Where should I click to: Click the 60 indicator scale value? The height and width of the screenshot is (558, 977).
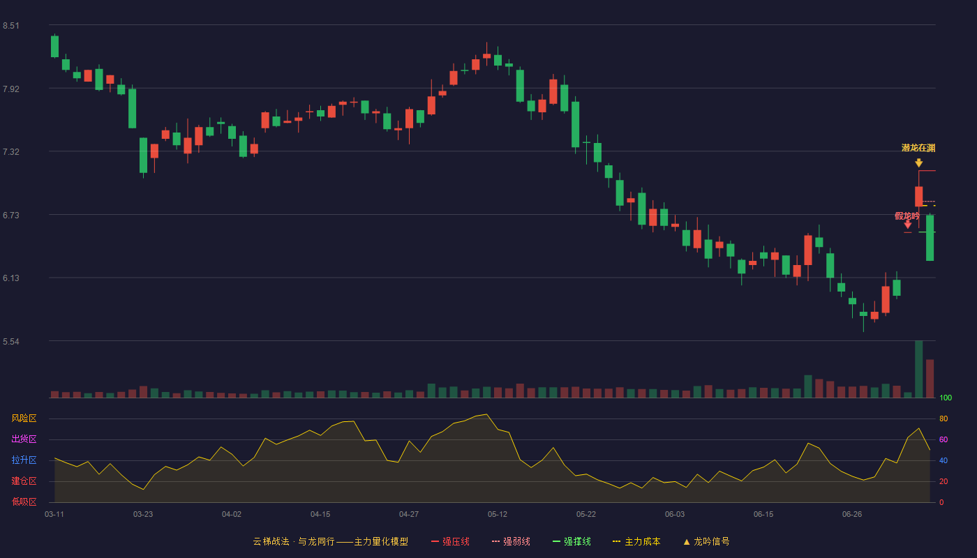coord(944,439)
